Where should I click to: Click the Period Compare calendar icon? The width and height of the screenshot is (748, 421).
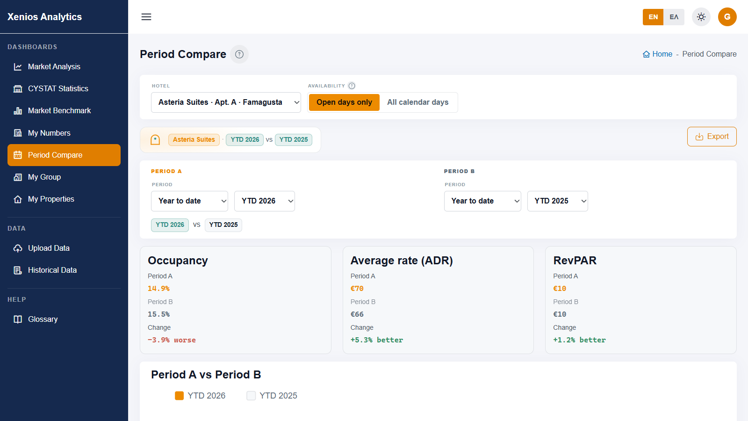(18, 155)
